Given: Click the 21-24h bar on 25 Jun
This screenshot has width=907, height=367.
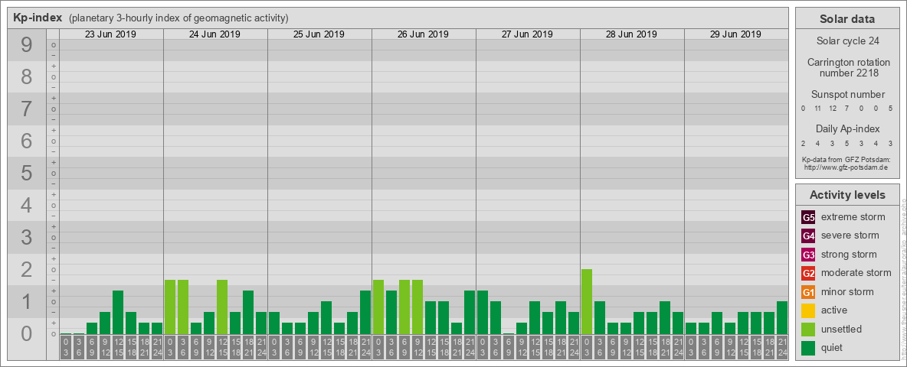Looking at the screenshot, I should coord(365,312).
